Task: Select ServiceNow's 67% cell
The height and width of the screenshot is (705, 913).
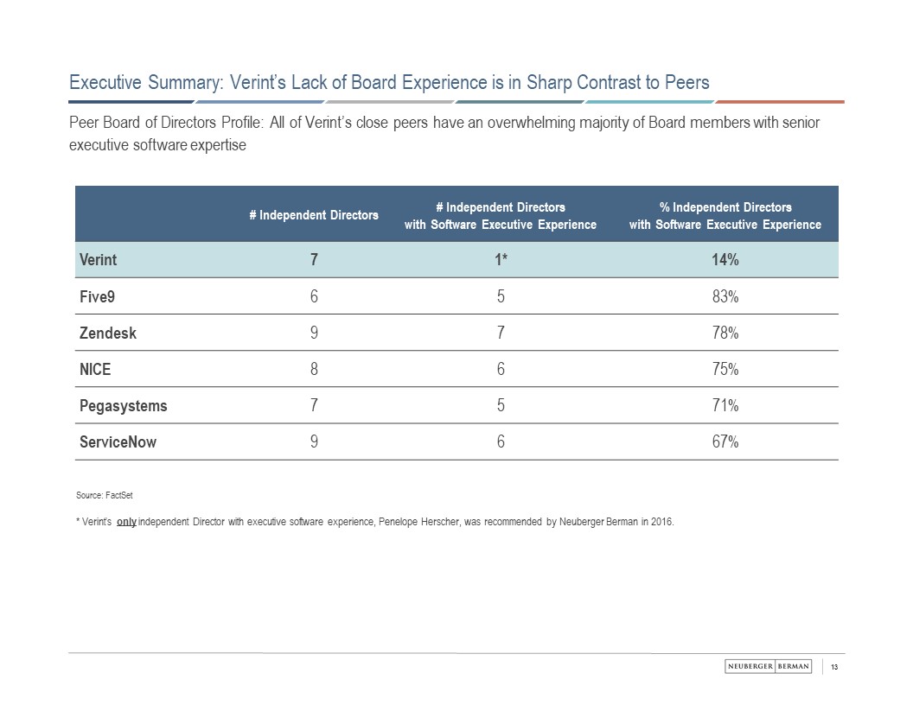Action: (x=725, y=441)
